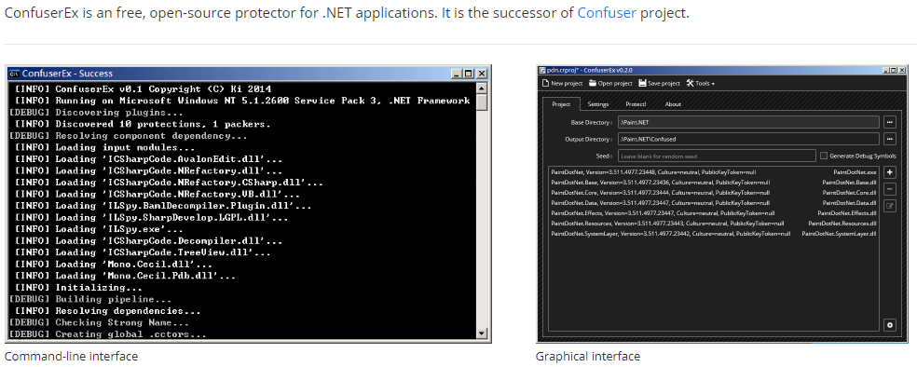Enable Generate Debug Symbols checkbox
This screenshot has height=367, width=917.
824,156
